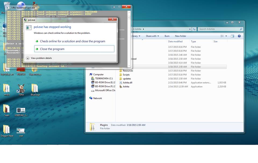
Task: Open the TERA desktop shortcut
Action: click(x=21, y=89)
